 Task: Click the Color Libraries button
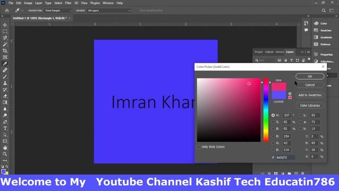tap(310, 106)
